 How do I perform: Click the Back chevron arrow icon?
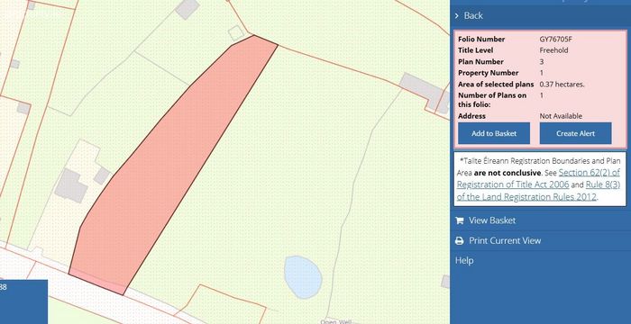[457, 15]
